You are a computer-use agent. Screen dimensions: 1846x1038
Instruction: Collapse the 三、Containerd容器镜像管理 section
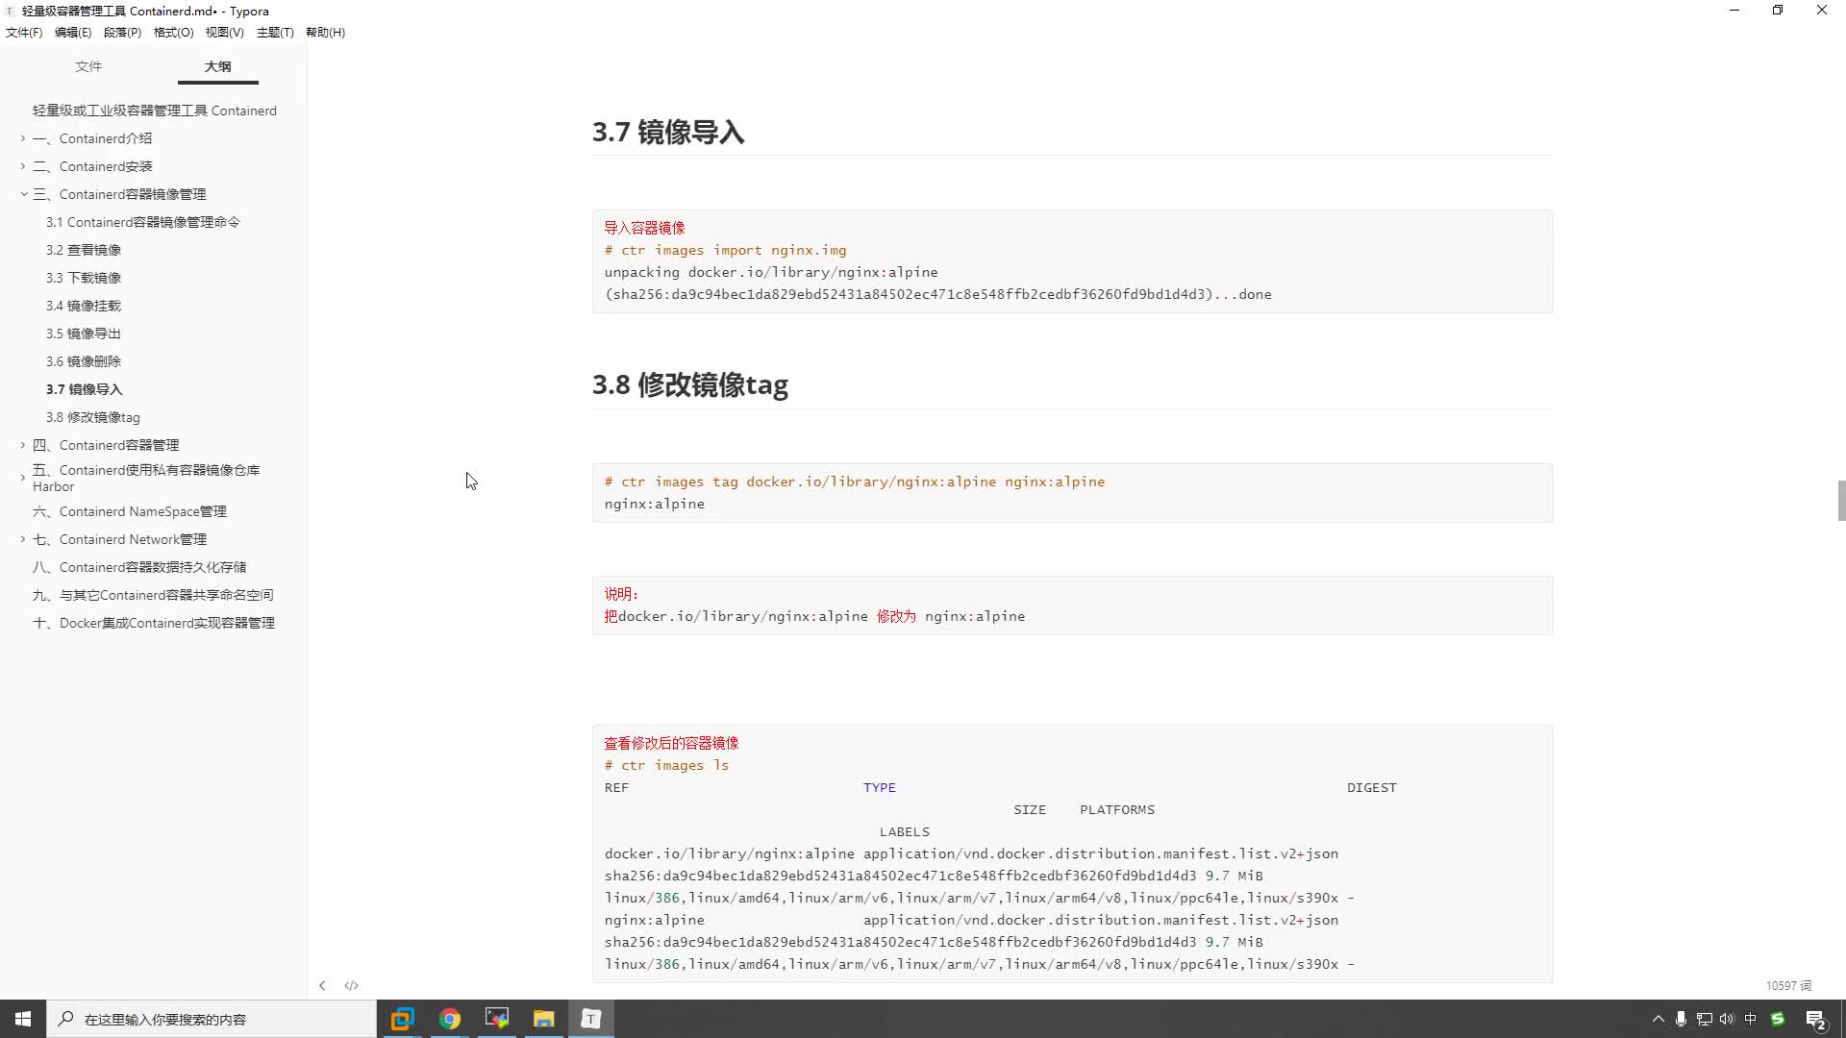click(23, 194)
